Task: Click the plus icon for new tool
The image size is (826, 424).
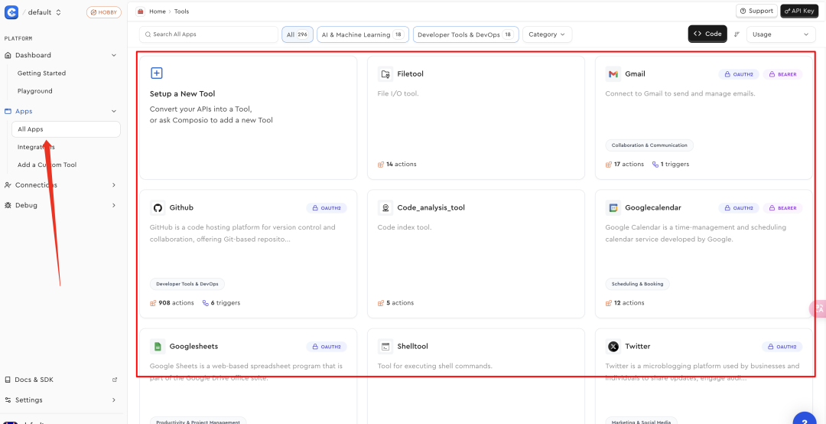Action: pyautogui.click(x=156, y=73)
